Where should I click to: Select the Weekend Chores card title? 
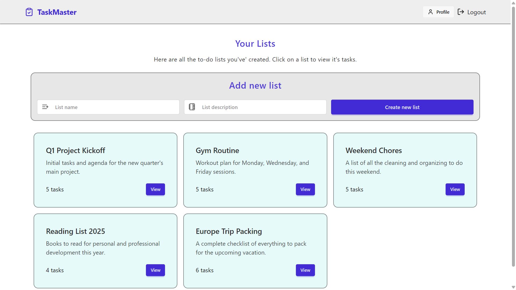pos(374,150)
